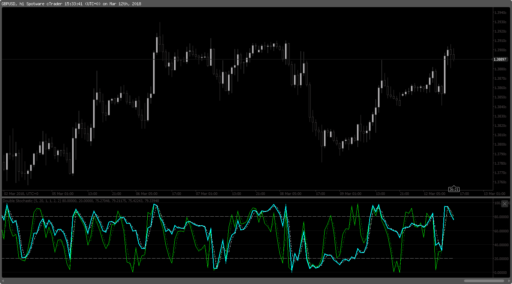Image resolution: width=512 pixels, height=284 pixels.
Task: Click the 12 Mar 05:00 time label
Action: coord(434,194)
